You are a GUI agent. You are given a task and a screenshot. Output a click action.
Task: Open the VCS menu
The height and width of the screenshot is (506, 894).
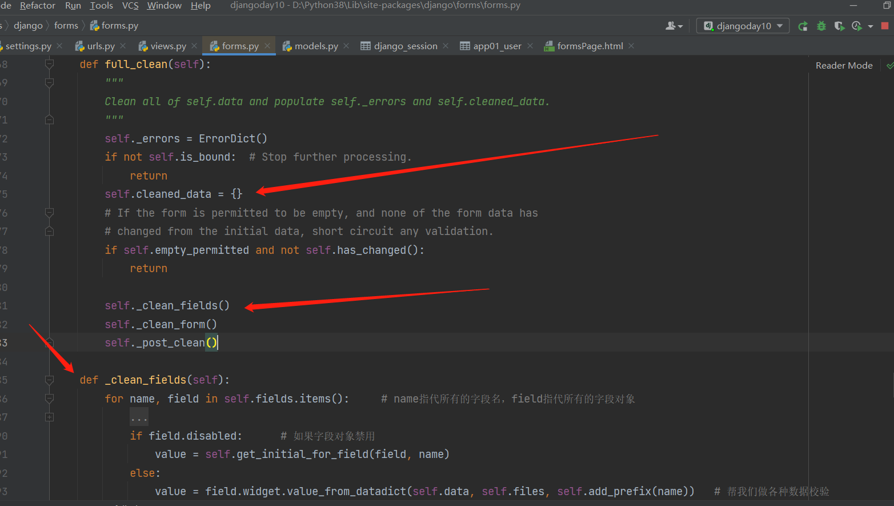click(x=130, y=6)
